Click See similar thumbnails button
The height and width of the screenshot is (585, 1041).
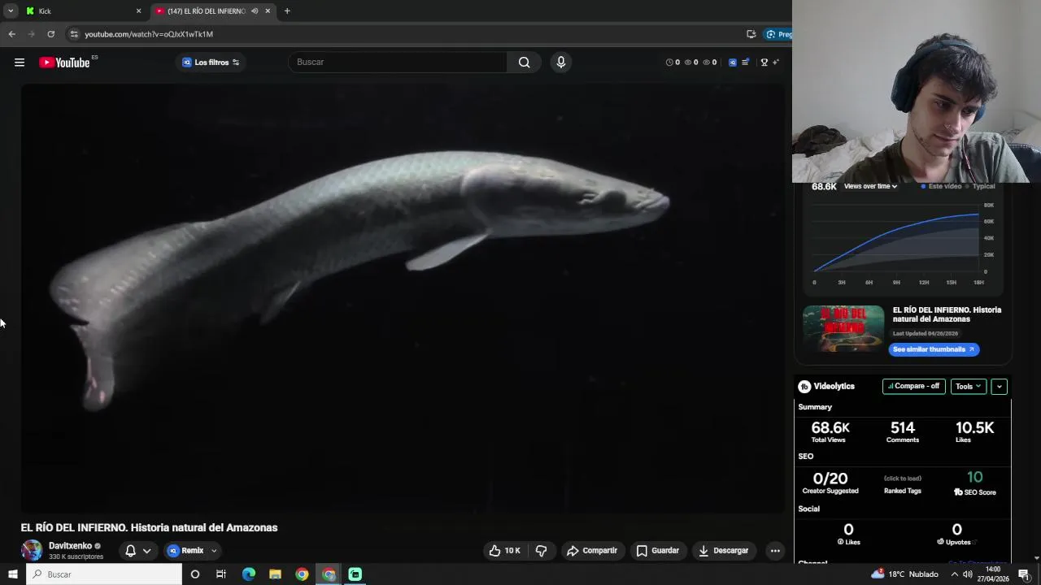(934, 349)
